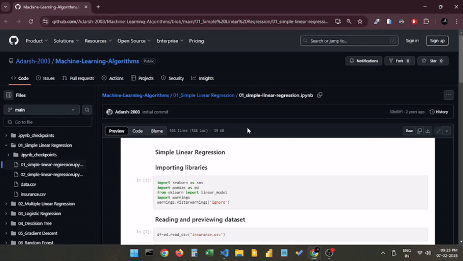Image resolution: width=463 pixels, height=261 pixels.
Task: Open the Resources dropdown menu
Action: tap(98, 41)
